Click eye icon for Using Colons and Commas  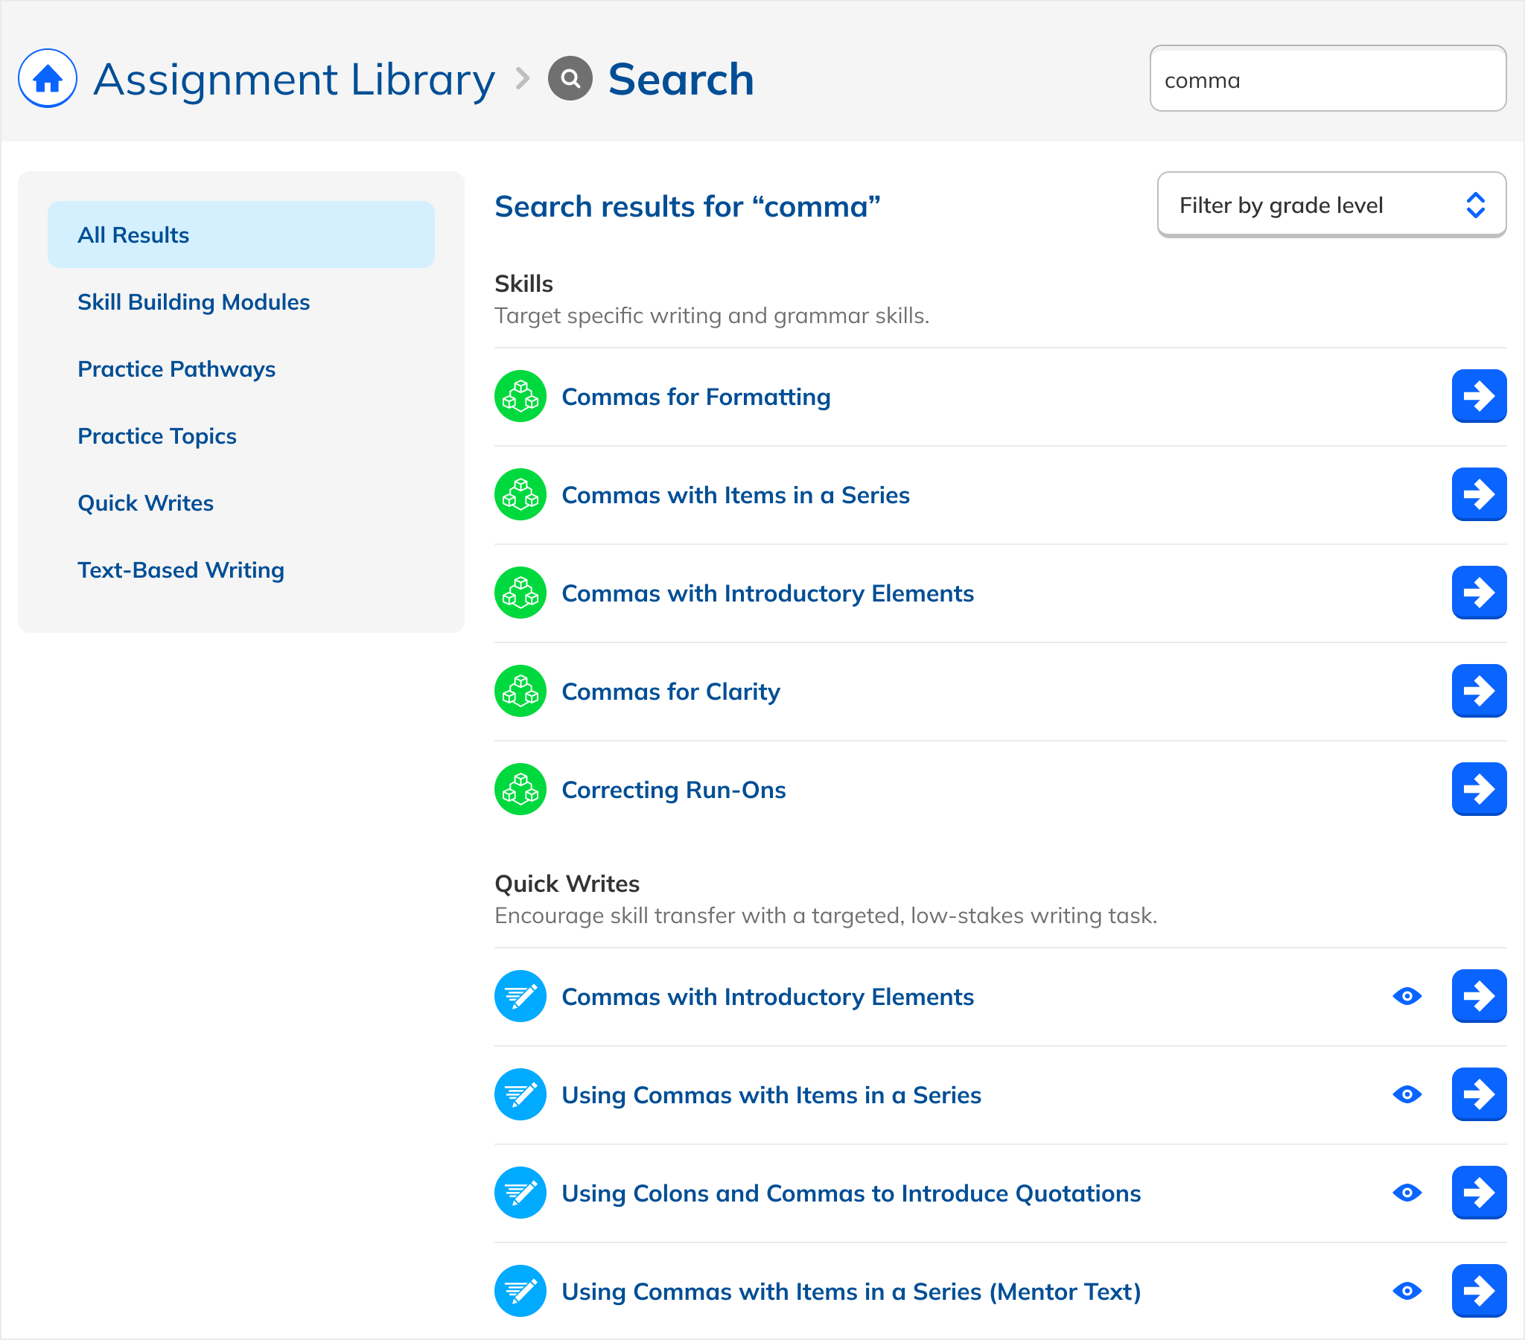pos(1407,1193)
